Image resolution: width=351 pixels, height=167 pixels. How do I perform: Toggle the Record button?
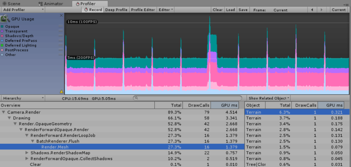click(x=93, y=10)
